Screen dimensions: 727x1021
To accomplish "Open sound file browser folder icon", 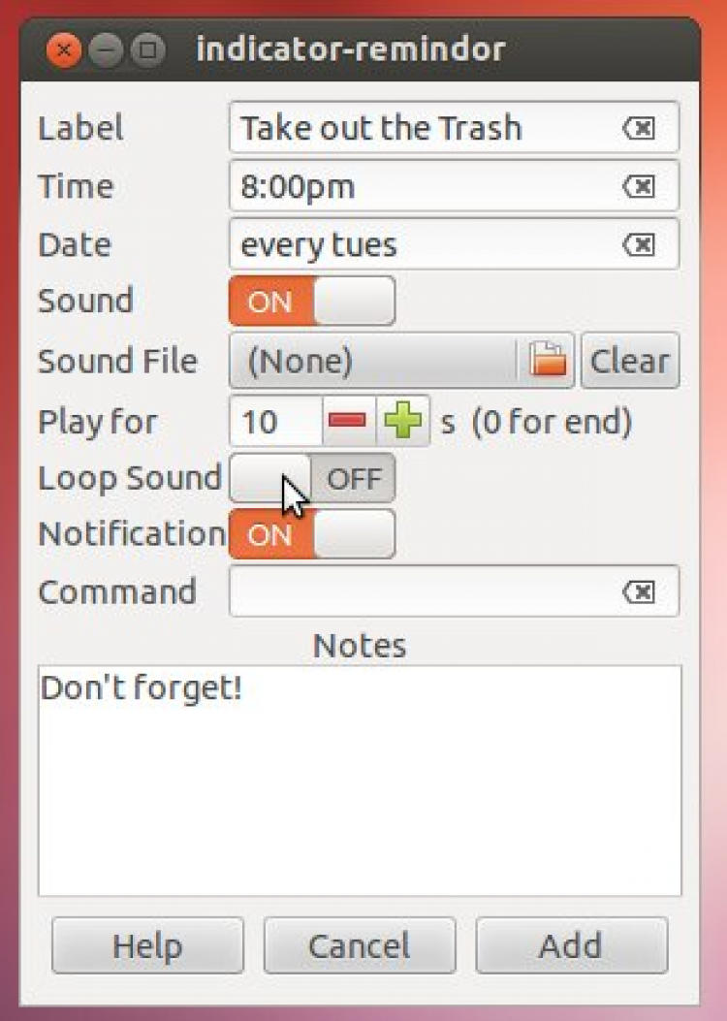I will tap(549, 362).
